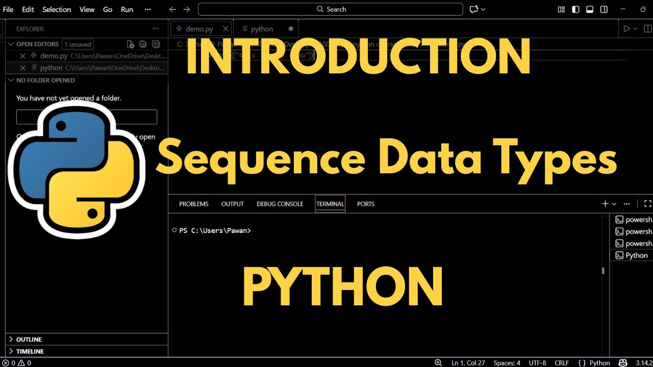The image size is (653, 367).
Task: Open the run options dropdown
Action: [x=636, y=29]
